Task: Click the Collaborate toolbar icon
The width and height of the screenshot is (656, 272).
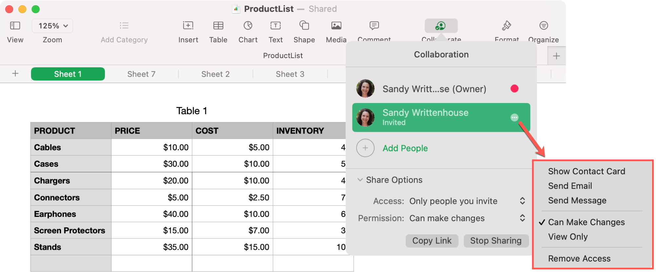Action: (x=441, y=26)
